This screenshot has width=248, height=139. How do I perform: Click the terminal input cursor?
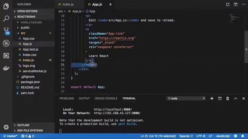click(x=60, y=131)
